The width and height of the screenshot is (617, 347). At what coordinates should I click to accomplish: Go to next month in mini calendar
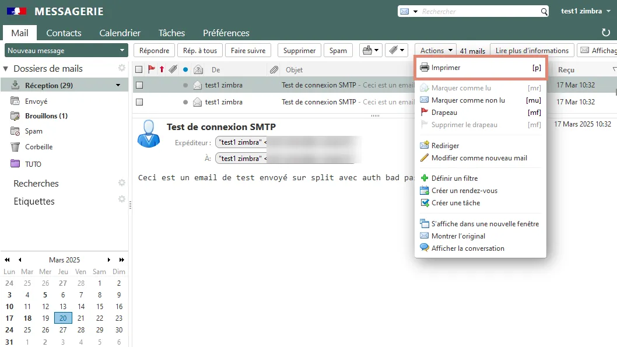[109, 260]
